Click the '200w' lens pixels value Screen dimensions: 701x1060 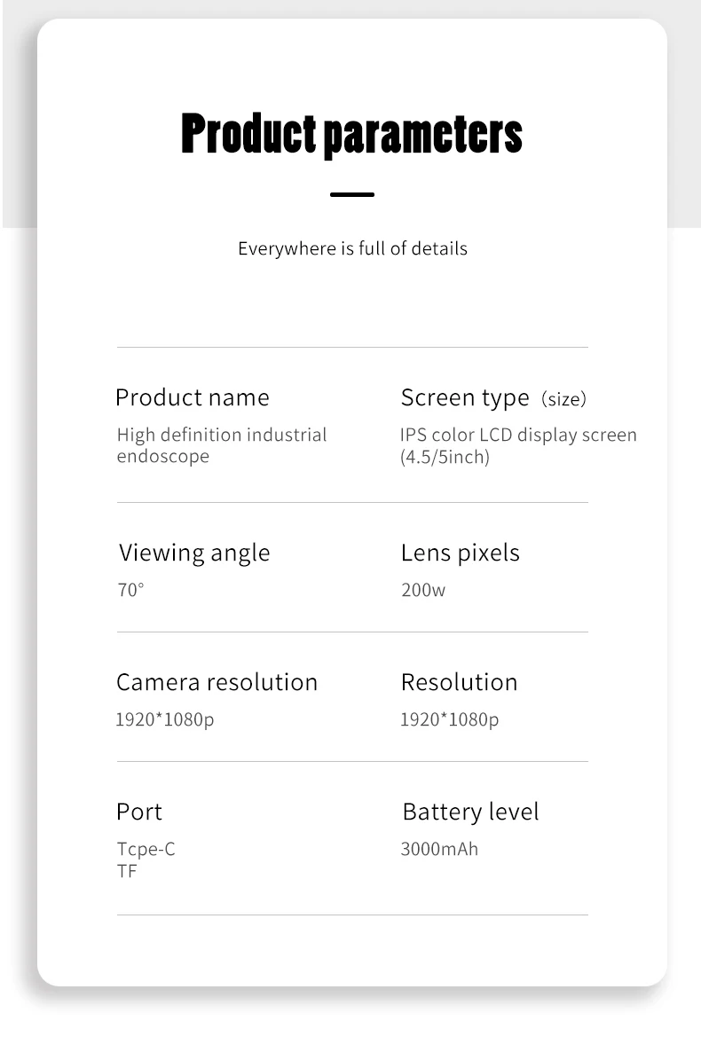coord(423,590)
